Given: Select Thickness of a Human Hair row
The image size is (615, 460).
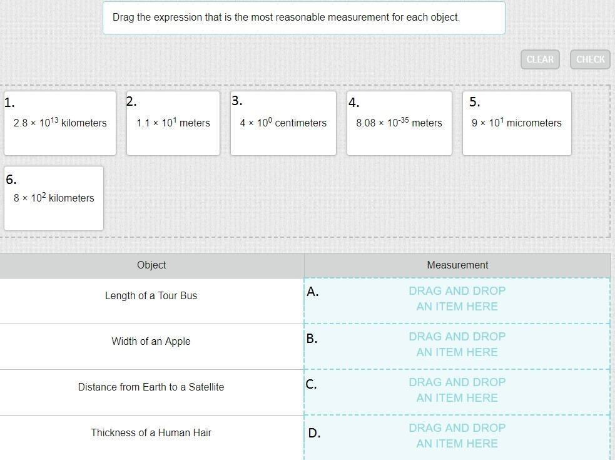Looking at the screenshot, I should (151, 433).
